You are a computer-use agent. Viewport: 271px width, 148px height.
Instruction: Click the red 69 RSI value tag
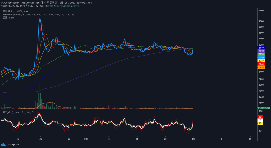(260, 117)
